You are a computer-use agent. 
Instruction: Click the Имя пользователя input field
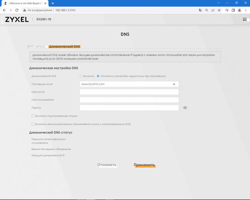[129, 100]
